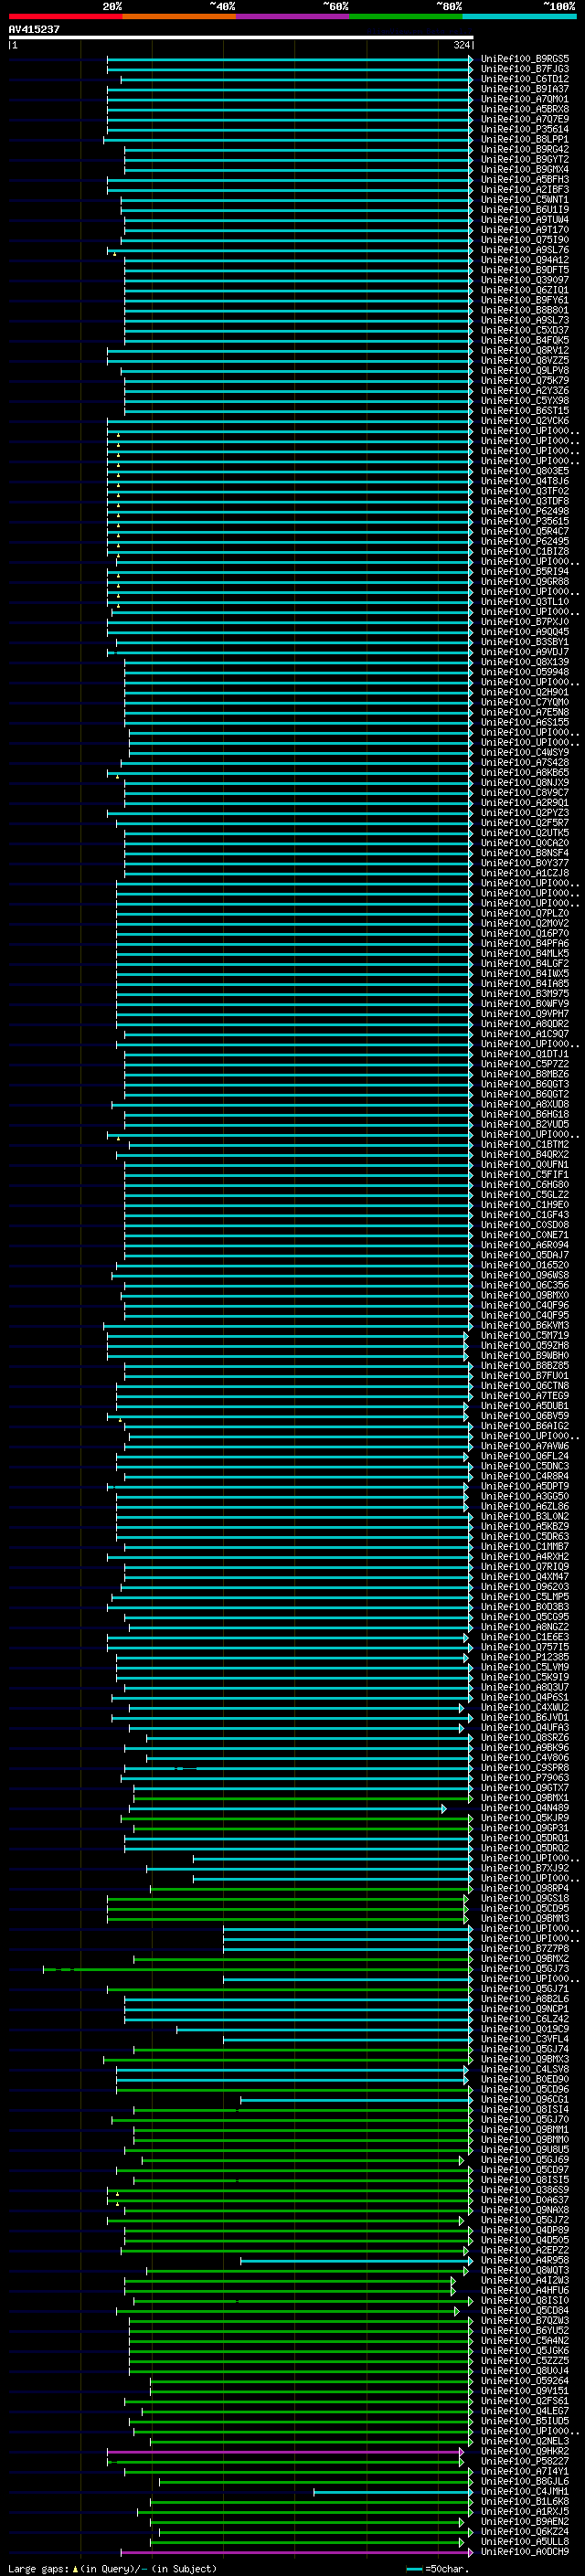Select the UniRef100_O59264 label
Viewport: 585px width, 2576px height.
coord(525,2381)
